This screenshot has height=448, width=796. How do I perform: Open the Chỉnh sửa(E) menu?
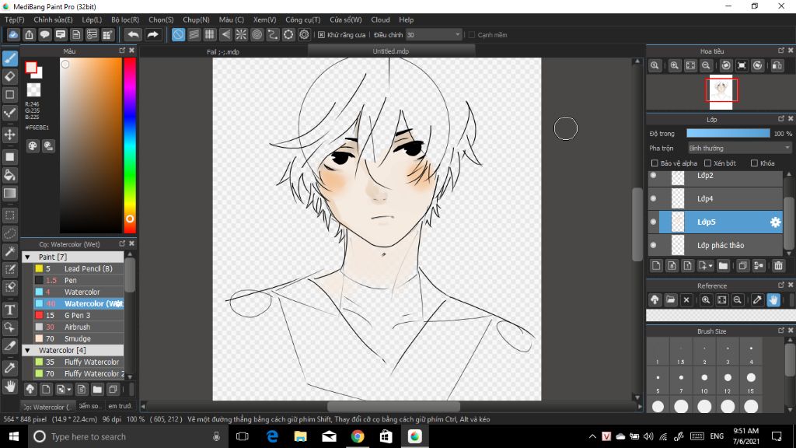click(x=54, y=19)
